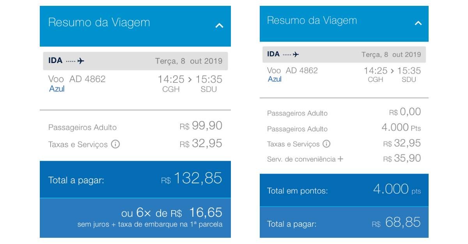Click info icon beside right Taxas e Serviços
Viewport: 468px width, 244px height.
[x=326, y=144]
